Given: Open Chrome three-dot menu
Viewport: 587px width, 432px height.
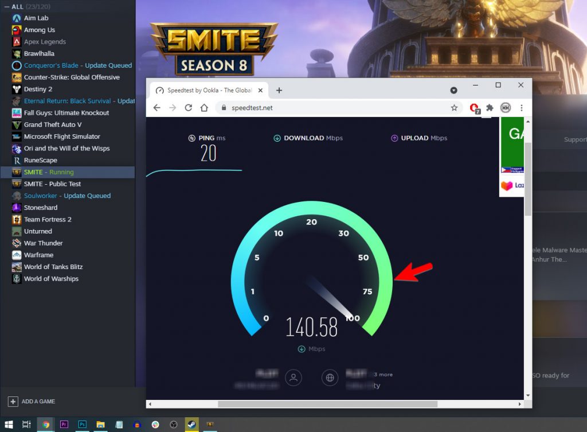Looking at the screenshot, I should click(x=522, y=108).
